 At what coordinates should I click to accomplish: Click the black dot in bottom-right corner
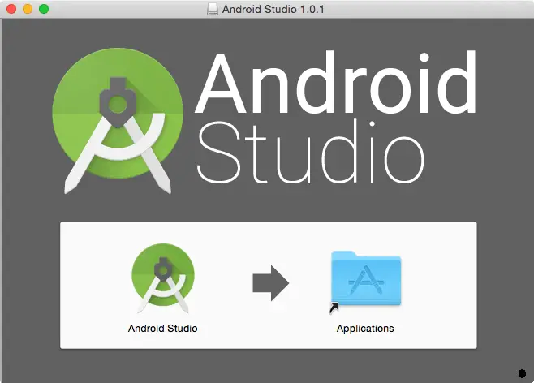point(522,373)
